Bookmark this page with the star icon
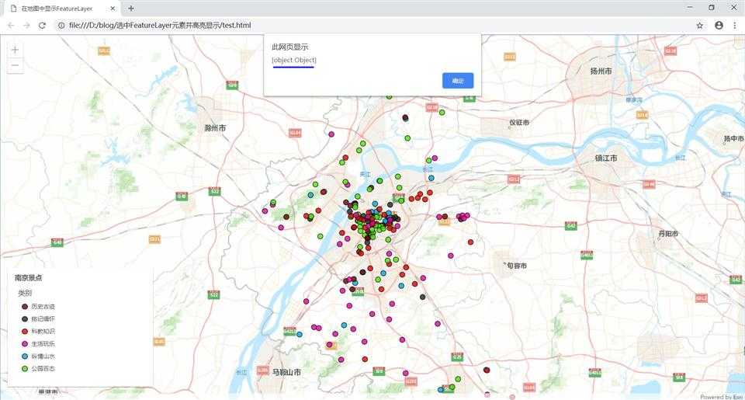The image size is (745, 400). click(700, 25)
